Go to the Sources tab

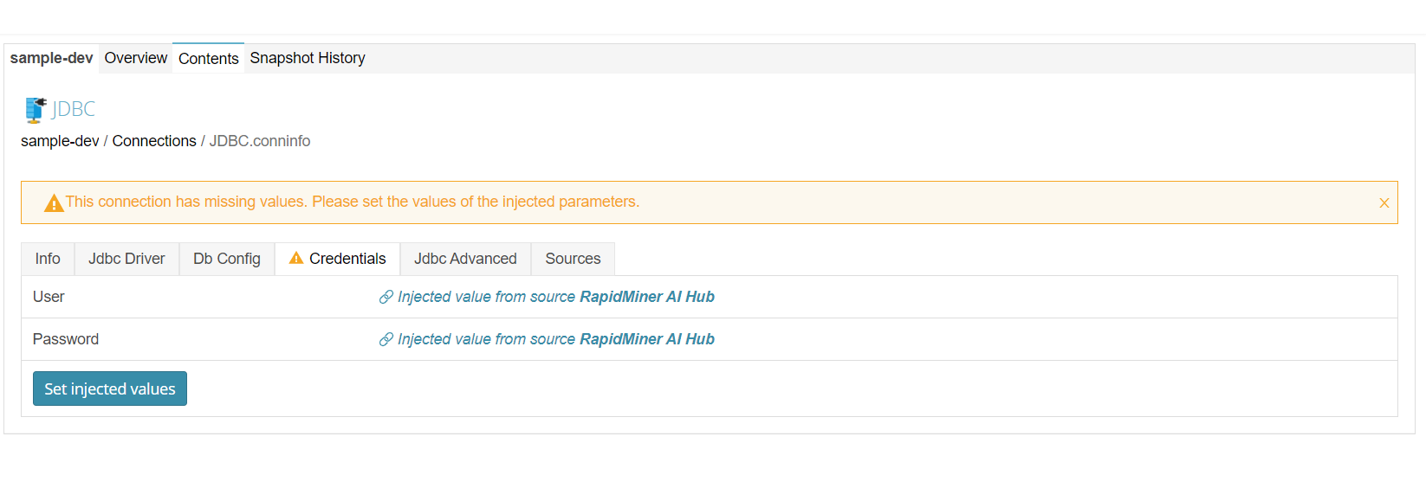point(573,259)
